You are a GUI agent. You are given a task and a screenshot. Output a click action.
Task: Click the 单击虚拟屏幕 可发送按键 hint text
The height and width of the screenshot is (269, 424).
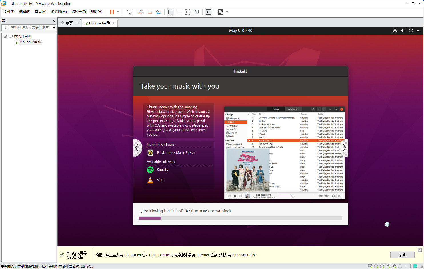(76, 255)
